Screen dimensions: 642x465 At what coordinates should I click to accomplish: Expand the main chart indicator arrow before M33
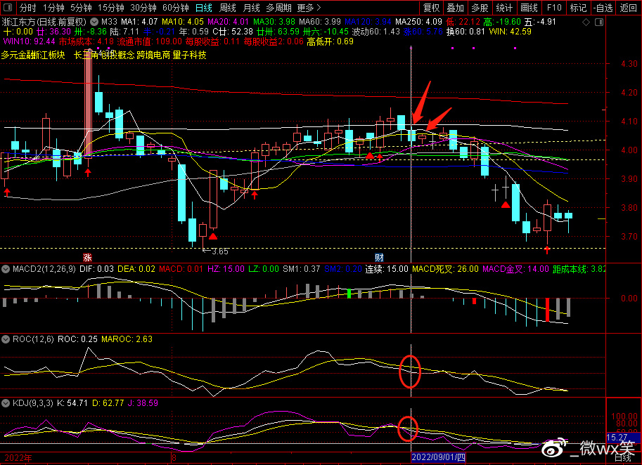click(x=94, y=22)
